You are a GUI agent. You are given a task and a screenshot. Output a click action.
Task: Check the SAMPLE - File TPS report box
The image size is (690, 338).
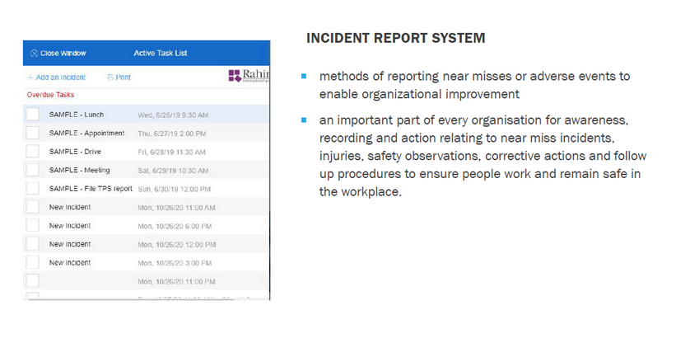tap(32, 189)
